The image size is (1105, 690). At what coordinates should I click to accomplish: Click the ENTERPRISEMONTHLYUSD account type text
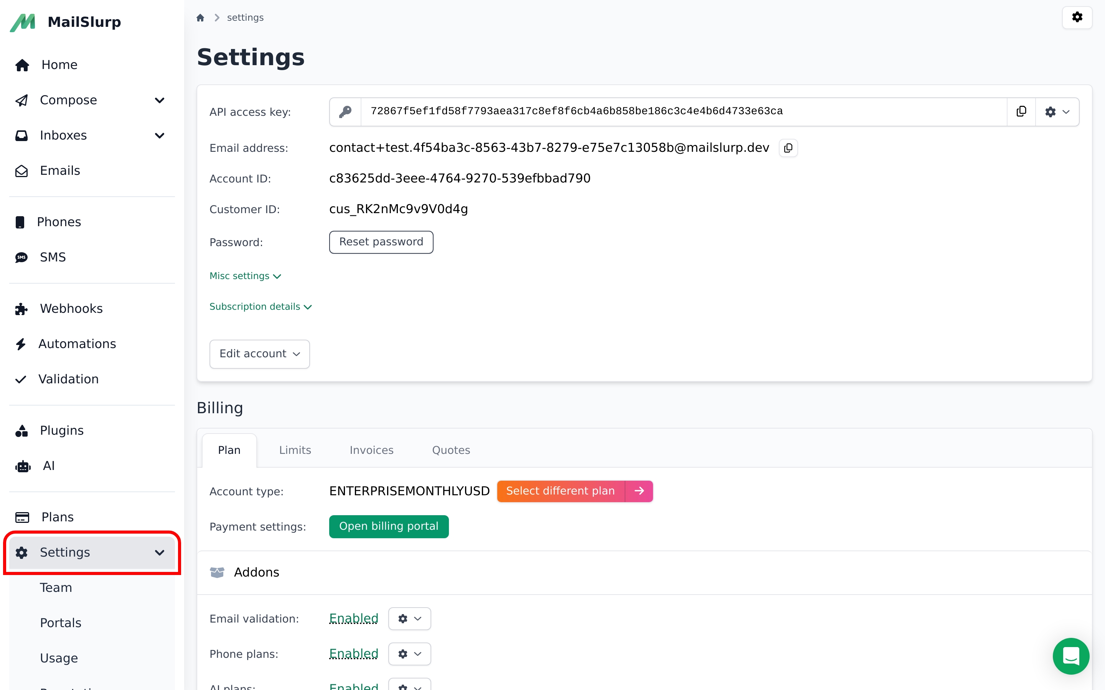pyautogui.click(x=409, y=491)
